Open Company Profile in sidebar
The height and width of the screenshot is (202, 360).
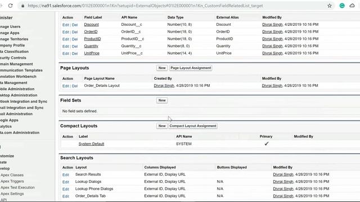pyautogui.click(x=12, y=45)
